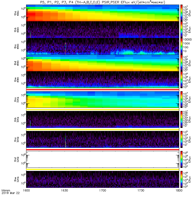192x205 pixels.
Task: Click the Eflux label beside thd ions color bar
Action: pyautogui.click(x=189, y=159)
